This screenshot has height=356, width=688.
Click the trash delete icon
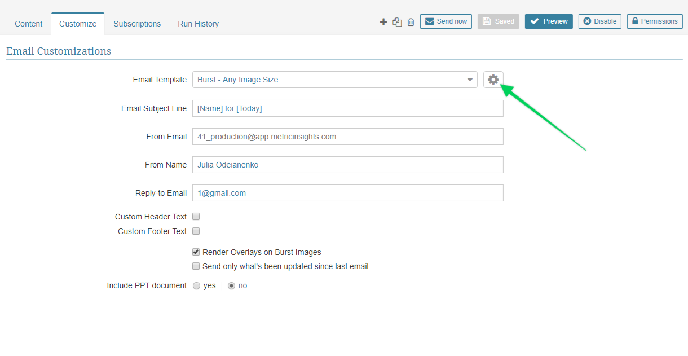[411, 22]
